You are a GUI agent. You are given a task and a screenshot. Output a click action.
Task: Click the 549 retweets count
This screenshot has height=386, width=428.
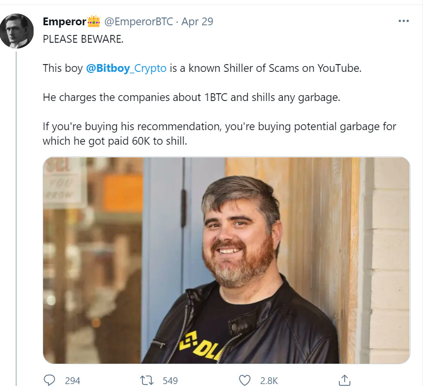click(x=170, y=381)
